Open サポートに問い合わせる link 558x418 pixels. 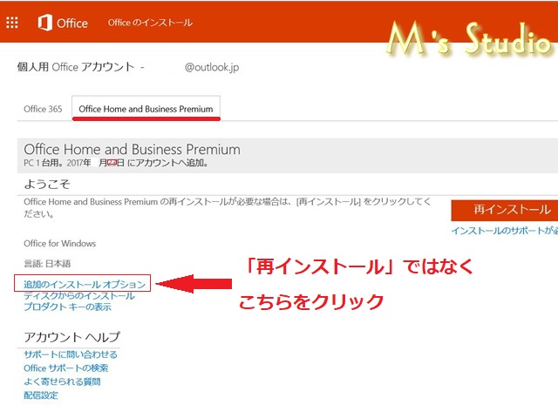[71, 354]
